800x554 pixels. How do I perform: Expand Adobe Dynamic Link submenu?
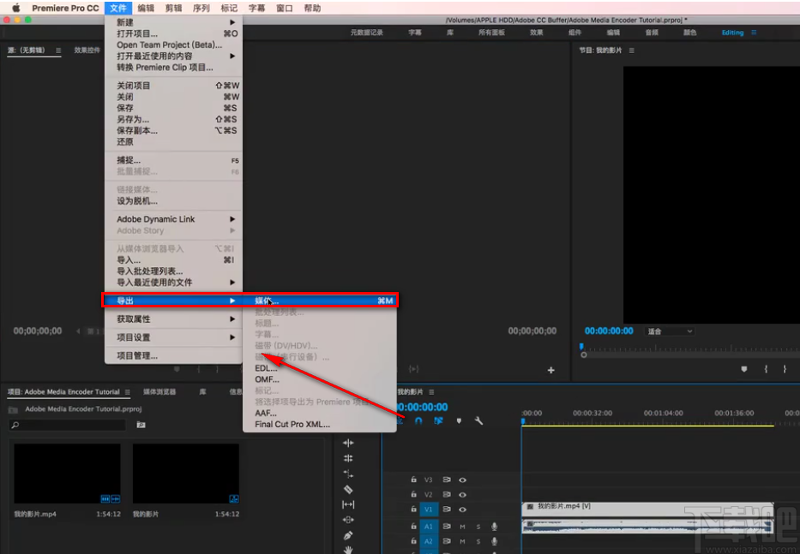tap(173, 219)
